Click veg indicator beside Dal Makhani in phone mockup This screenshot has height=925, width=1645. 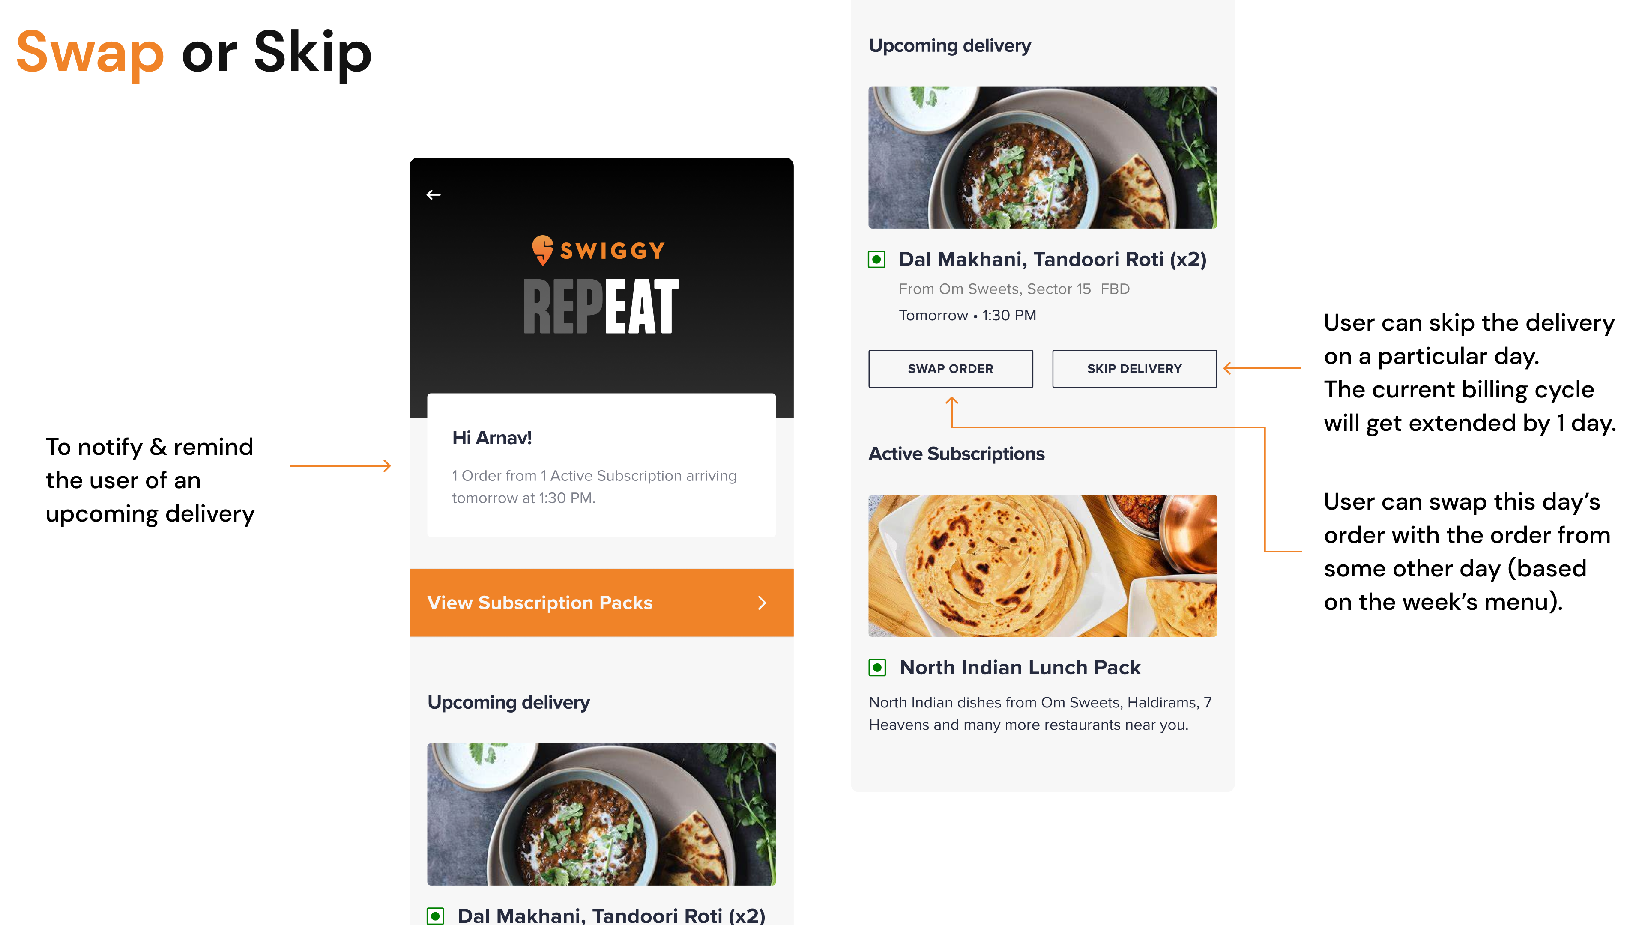[436, 916]
